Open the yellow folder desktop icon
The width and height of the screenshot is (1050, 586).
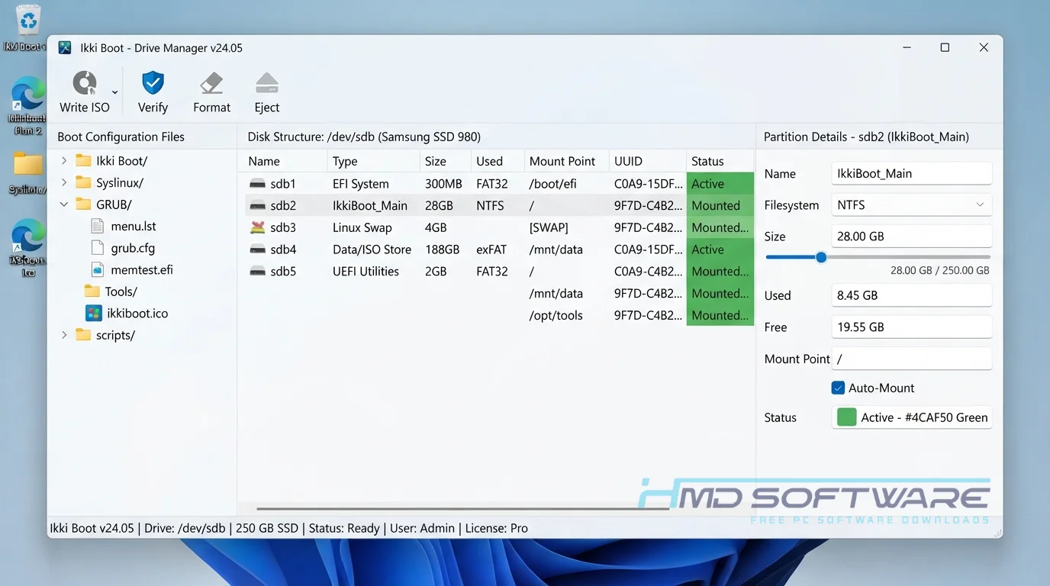click(x=27, y=163)
